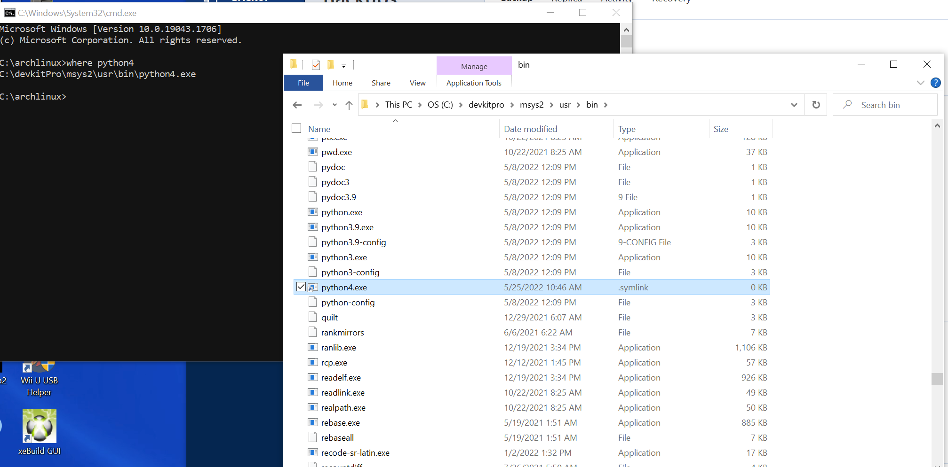Click the cmd scrollbar up arrow
This screenshot has height=467, width=948.
626,30
